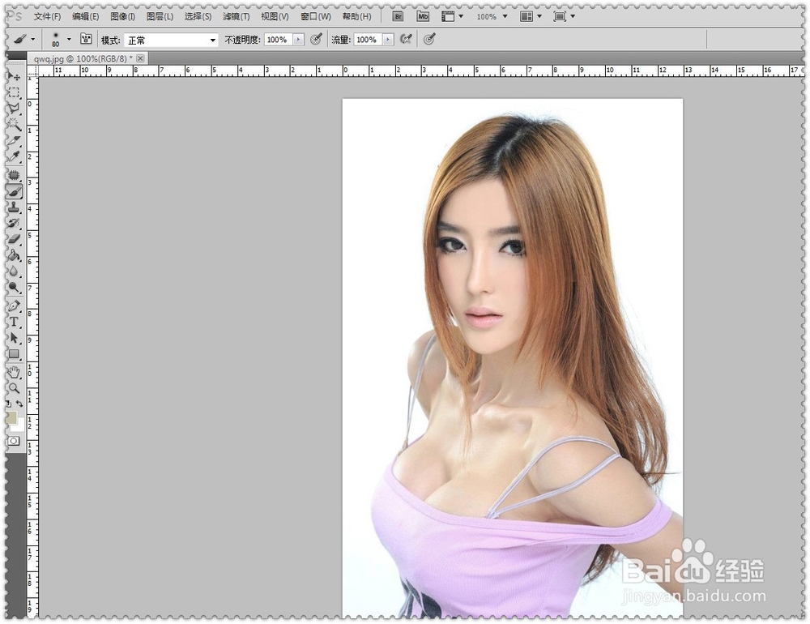Screen dimensions: 810x624
Task: Toggle Quick Mask mode
Action: click(14, 441)
